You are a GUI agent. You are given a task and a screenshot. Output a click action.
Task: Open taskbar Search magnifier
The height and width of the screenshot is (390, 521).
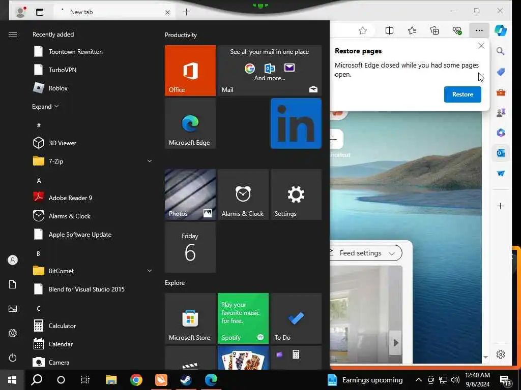[x=37, y=380]
